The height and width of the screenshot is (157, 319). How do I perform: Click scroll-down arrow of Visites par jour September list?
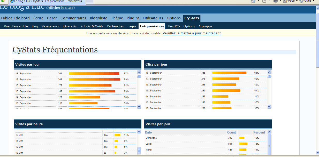pos(139,106)
